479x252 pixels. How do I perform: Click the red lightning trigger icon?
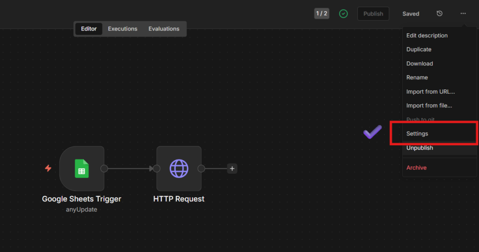(x=48, y=168)
